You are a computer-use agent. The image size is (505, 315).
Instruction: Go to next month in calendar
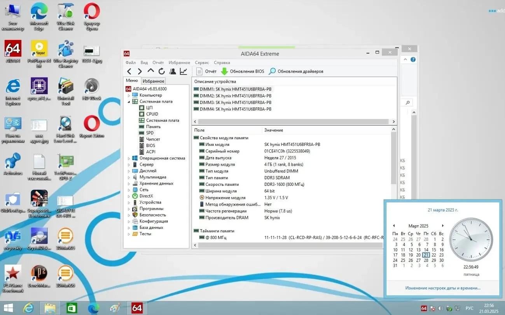(x=442, y=226)
